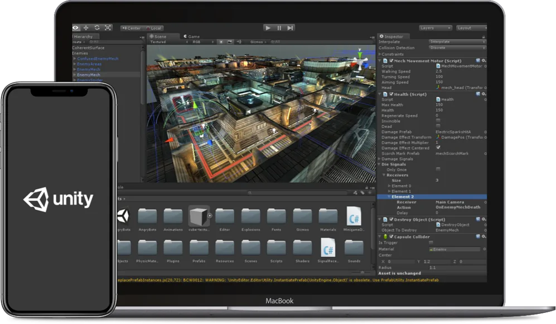Uncheck the Damage Effect Centered checkbox
This screenshot has width=556, height=324.
click(x=438, y=147)
